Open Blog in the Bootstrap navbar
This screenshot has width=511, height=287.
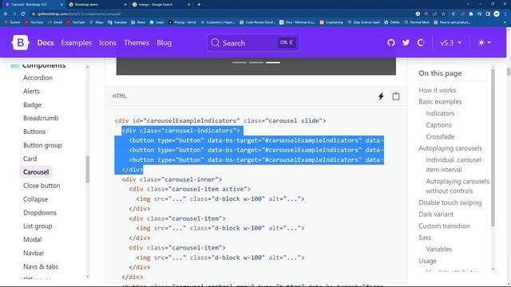164,42
